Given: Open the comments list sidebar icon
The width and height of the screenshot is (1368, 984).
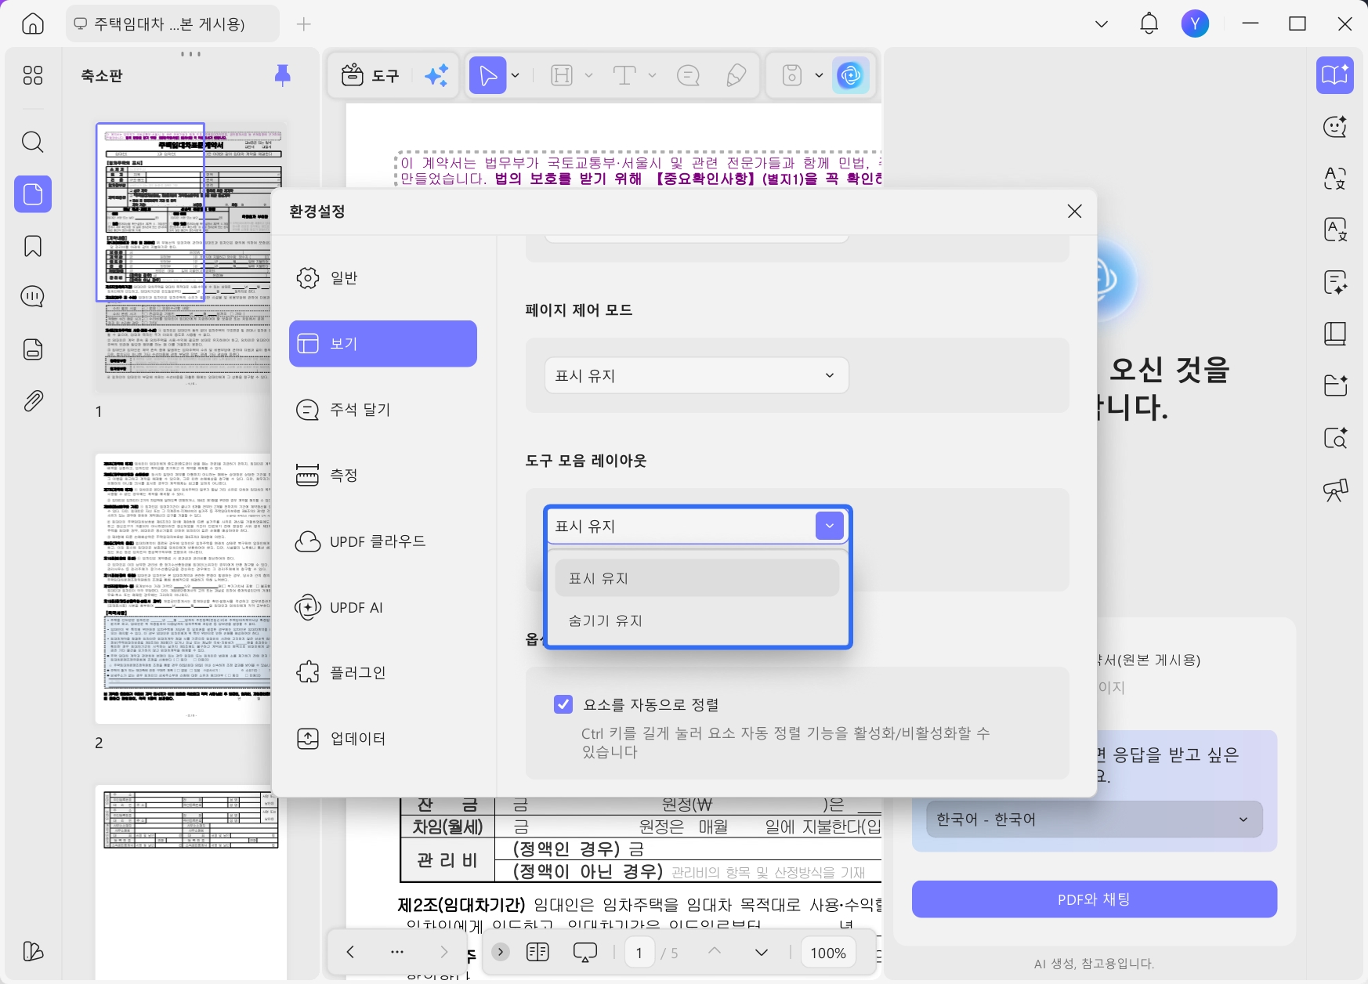Looking at the screenshot, I should point(33,297).
